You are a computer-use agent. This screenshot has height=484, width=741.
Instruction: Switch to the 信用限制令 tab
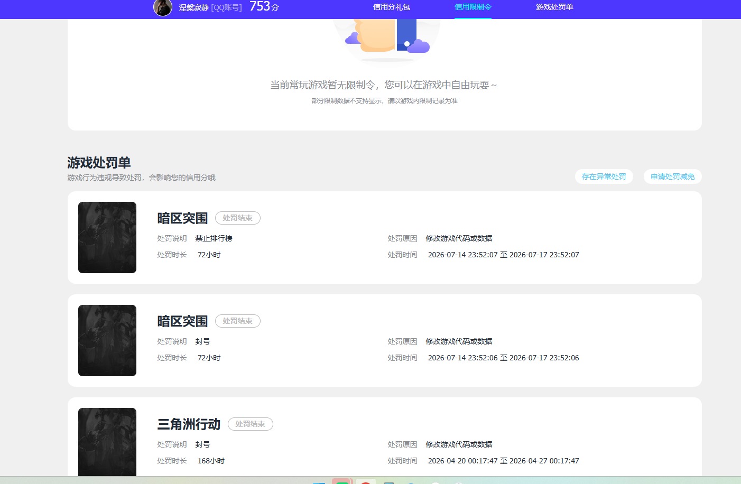[473, 7]
